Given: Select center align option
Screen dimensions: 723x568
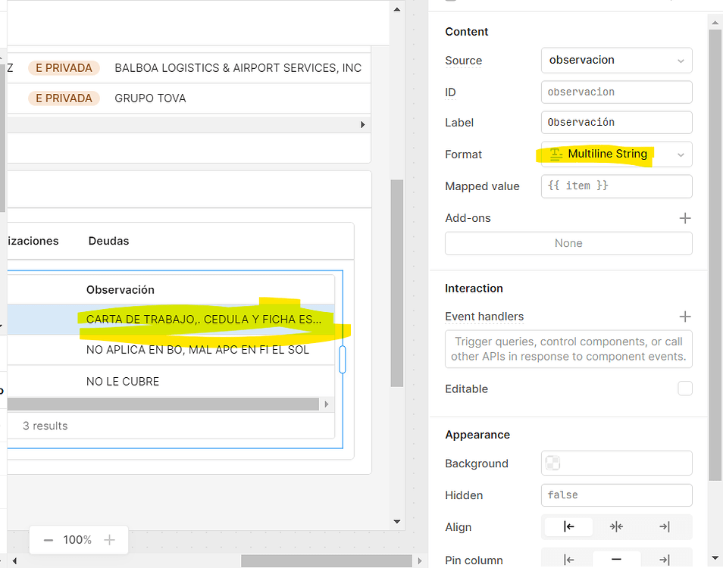Looking at the screenshot, I should pos(616,526).
